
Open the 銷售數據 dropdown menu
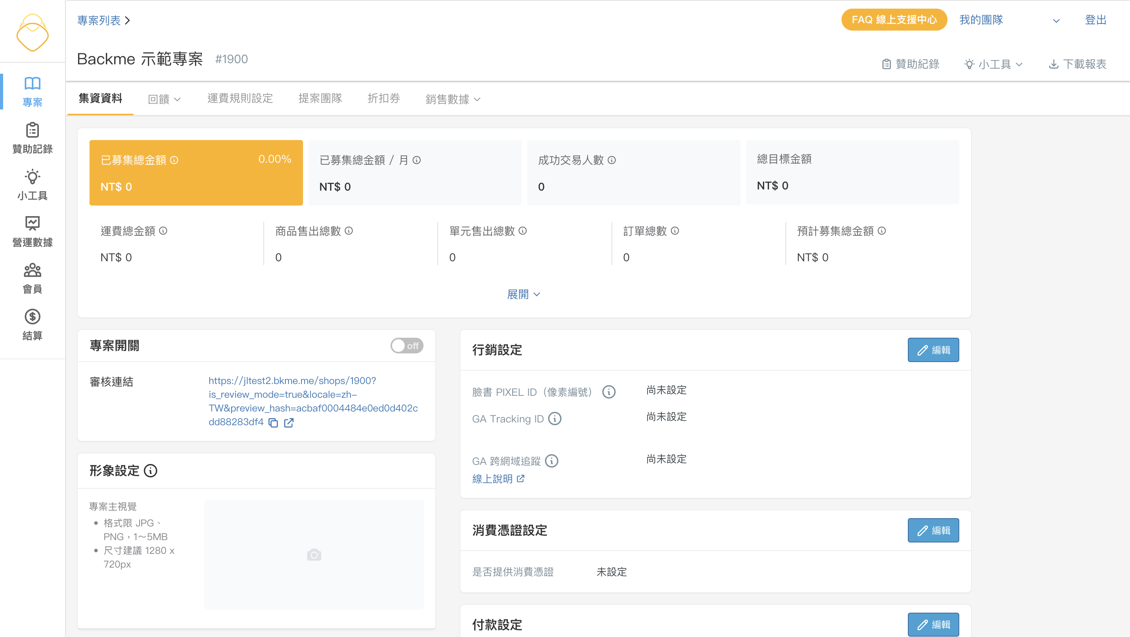tap(453, 99)
